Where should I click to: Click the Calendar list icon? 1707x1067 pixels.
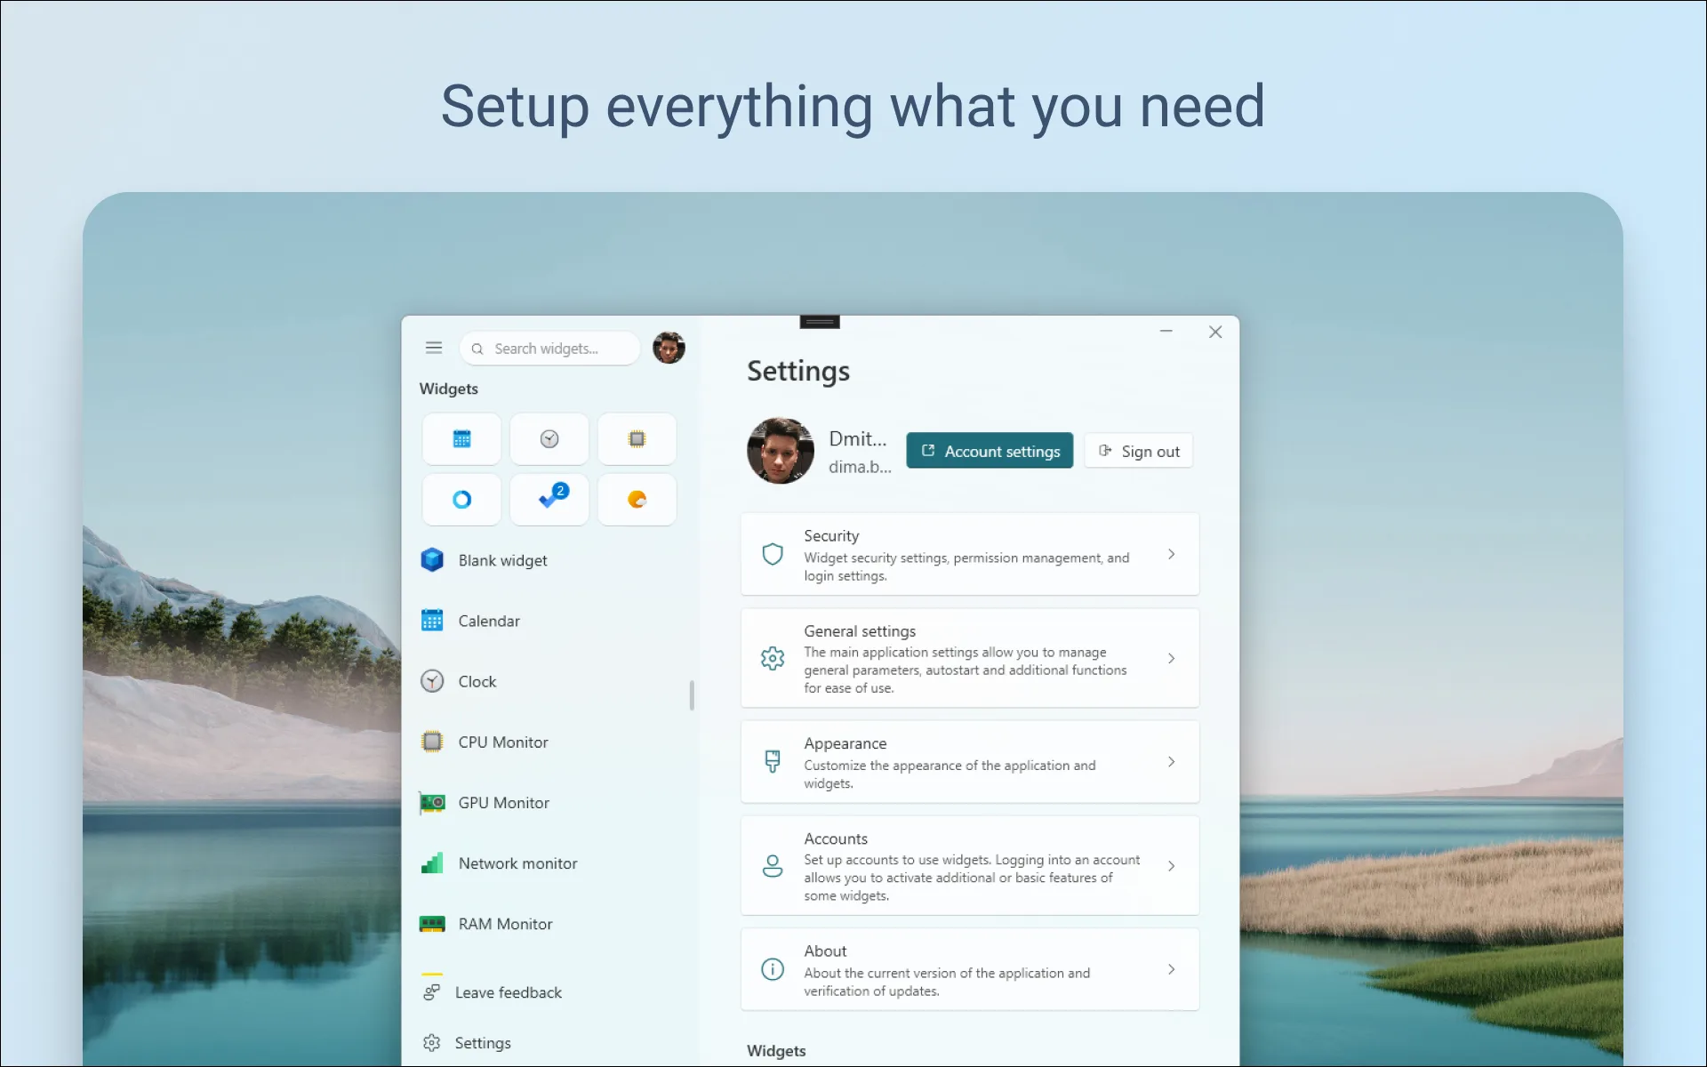[x=432, y=621]
